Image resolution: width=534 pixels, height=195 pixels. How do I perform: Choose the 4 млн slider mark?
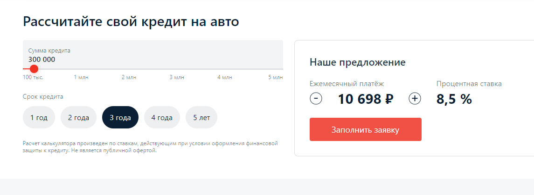coord(225,77)
